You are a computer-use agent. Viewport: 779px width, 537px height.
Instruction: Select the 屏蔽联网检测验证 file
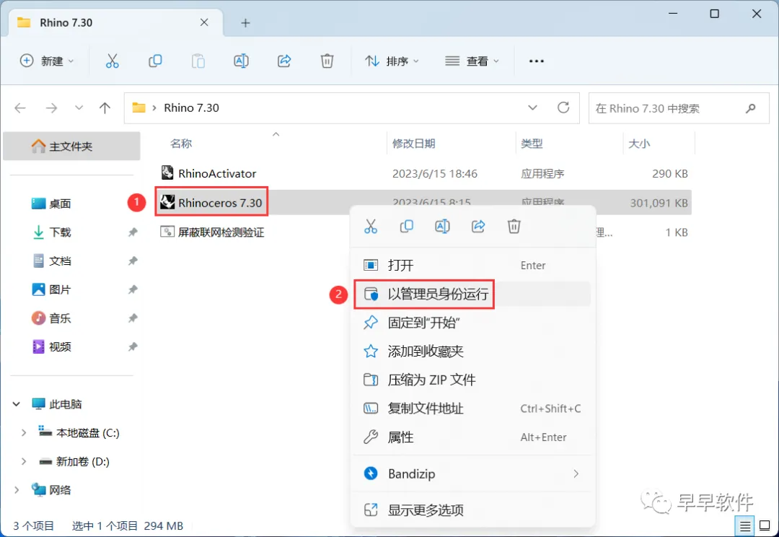tap(221, 232)
